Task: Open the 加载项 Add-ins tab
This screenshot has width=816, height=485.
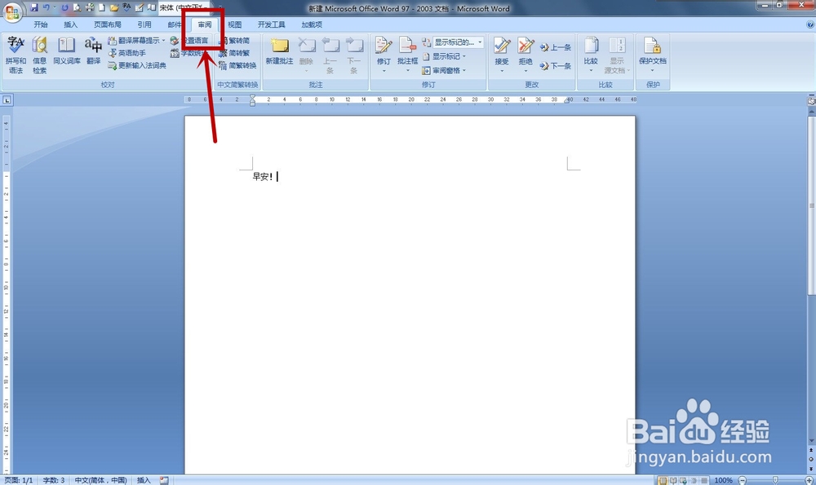Action: [x=312, y=24]
